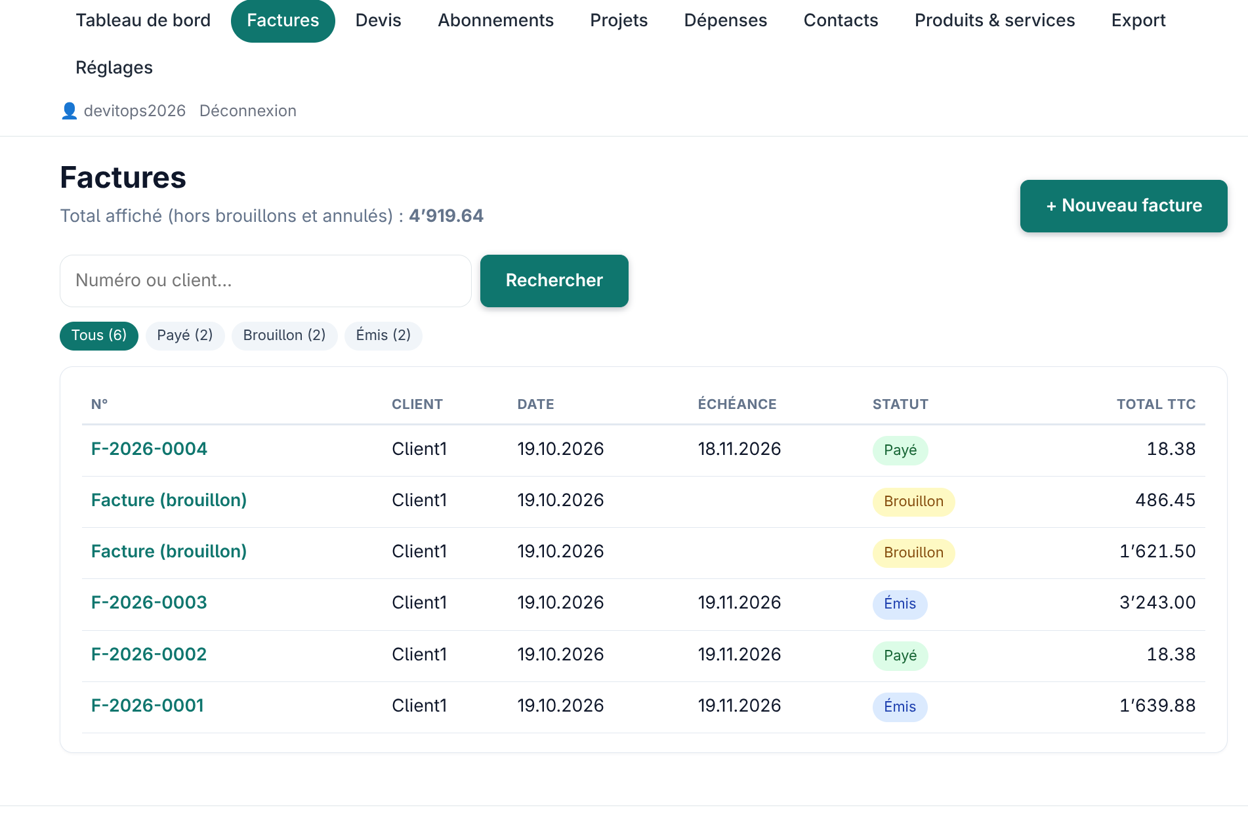This screenshot has width=1248, height=816.
Task: Click the Payé badge on F-2026-0002
Action: (x=900, y=656)
